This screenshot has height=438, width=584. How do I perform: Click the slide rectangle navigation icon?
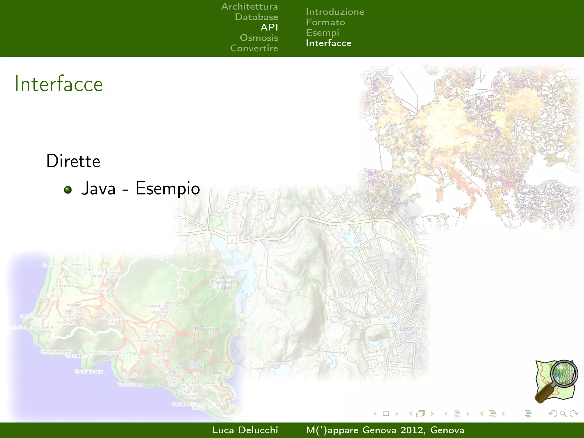(x=386, y=414)
